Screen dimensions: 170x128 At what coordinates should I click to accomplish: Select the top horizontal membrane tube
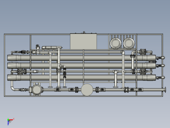click(81, 58)
